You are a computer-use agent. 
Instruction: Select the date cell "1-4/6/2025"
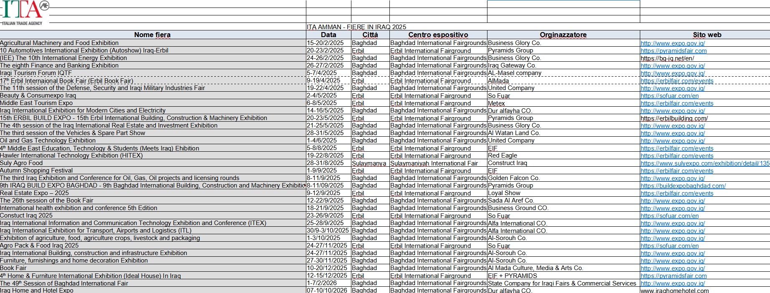pos(328,140)
